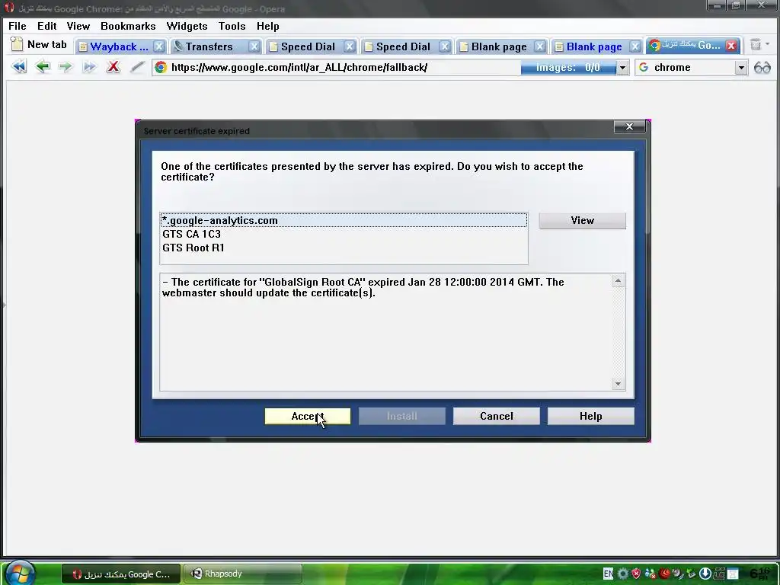
Task: Close the first Blank page tab
Action: click(540, 46)
